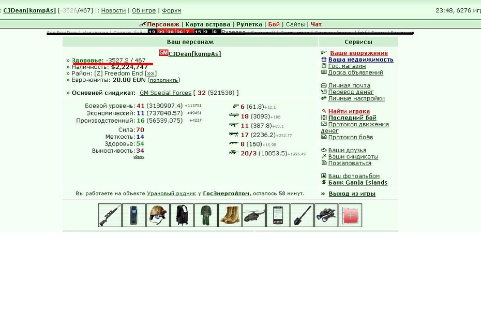Screen dimensions: 481x309
Task: Open Ваш фотоальбом link
Action: (354, 176)
